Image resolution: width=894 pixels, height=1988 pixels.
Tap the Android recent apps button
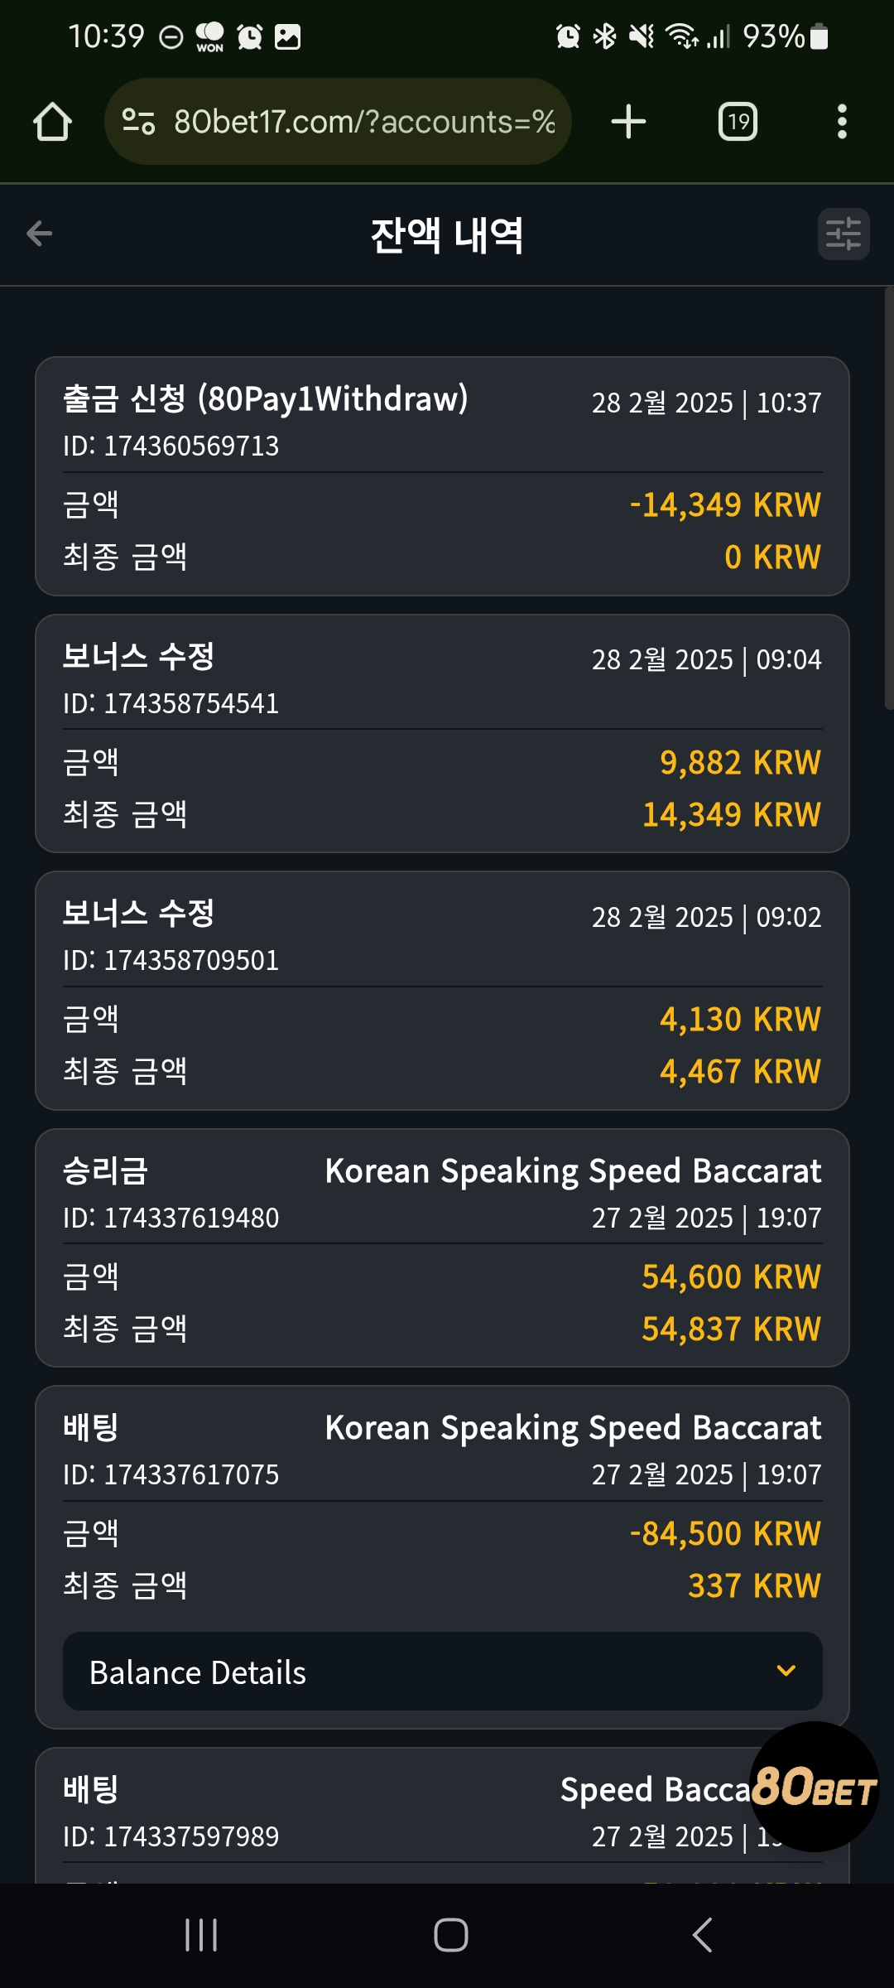tap(201, 1935)
